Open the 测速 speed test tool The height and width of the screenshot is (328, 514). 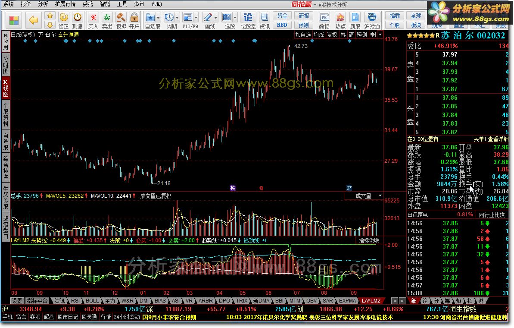(x=78, y=20)
